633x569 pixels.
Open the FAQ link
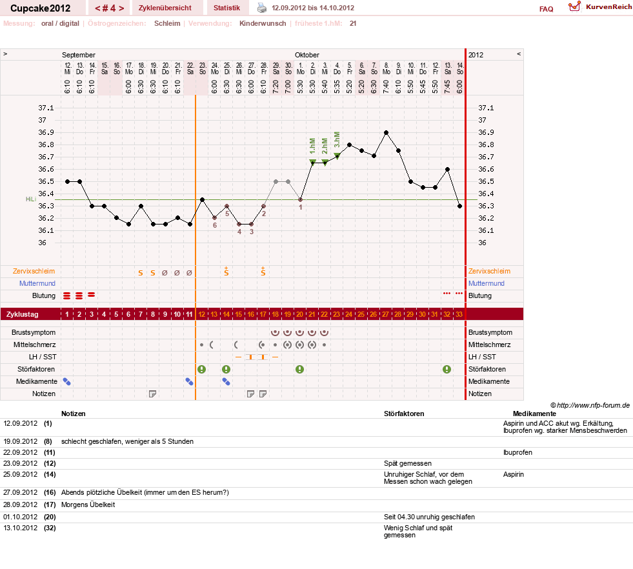pos(546,9)
